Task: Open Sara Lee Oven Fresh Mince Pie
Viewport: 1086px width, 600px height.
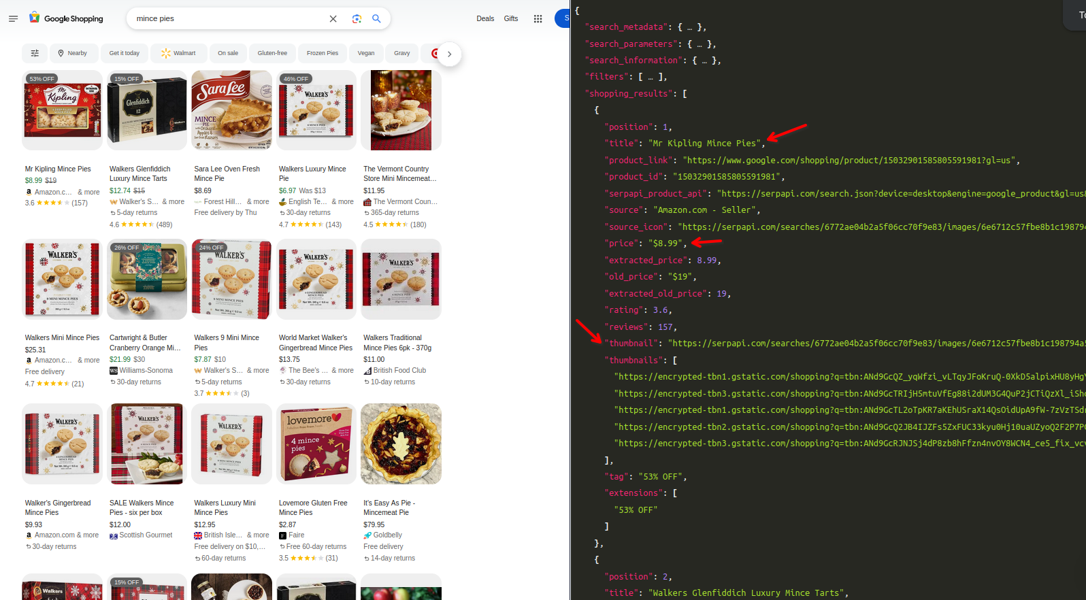Action: [227, 173]
